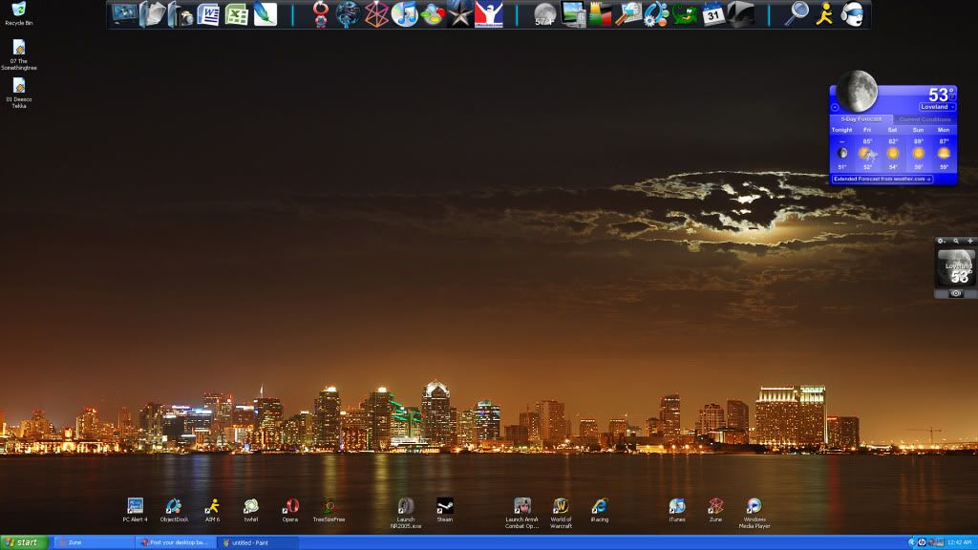The image size is (978, 550).
Task: Launch Steam from the desktop shortcut
Action: pyautogui.click(x=445, y=506)
